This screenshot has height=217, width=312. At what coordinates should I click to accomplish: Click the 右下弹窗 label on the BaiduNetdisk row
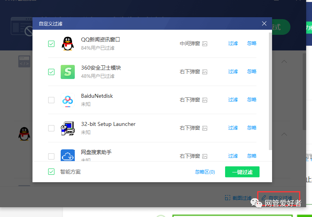point(190,100)
